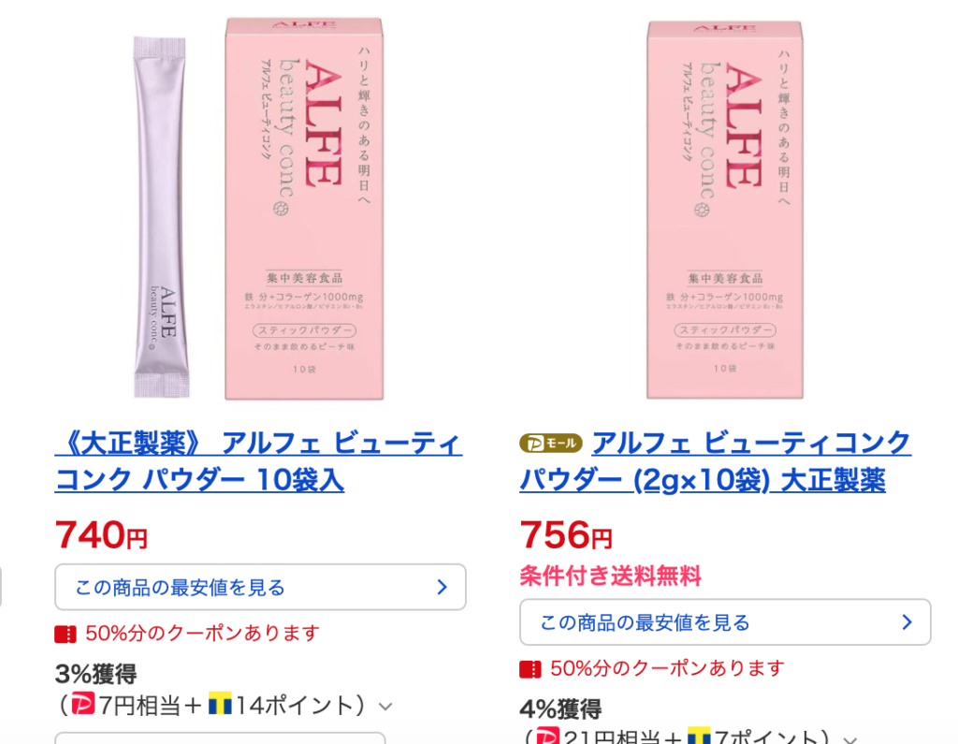Viewport: 958px width, 744px height.
Task: Expand the 3%獲得 points breakdown
Action: click(x=385, y=707)
